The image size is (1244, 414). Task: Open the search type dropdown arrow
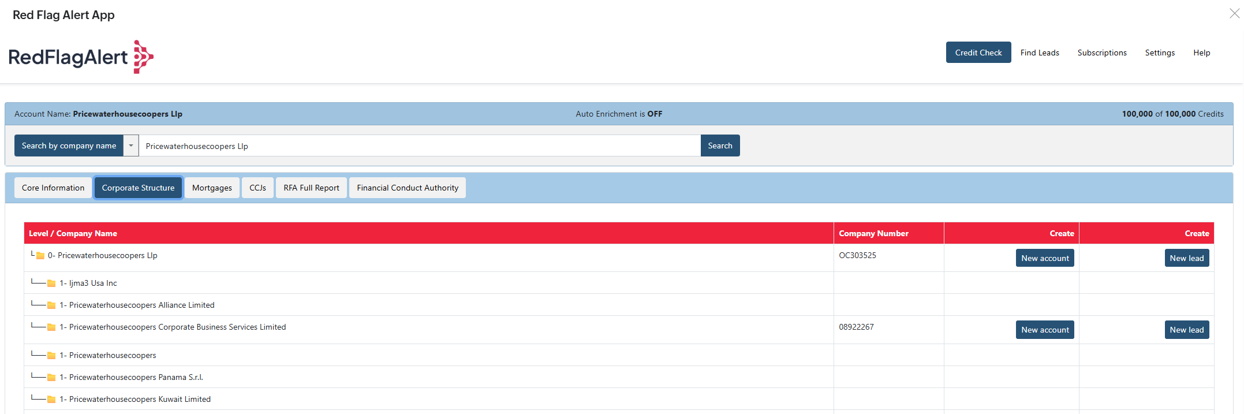click(x=131, y=146)
